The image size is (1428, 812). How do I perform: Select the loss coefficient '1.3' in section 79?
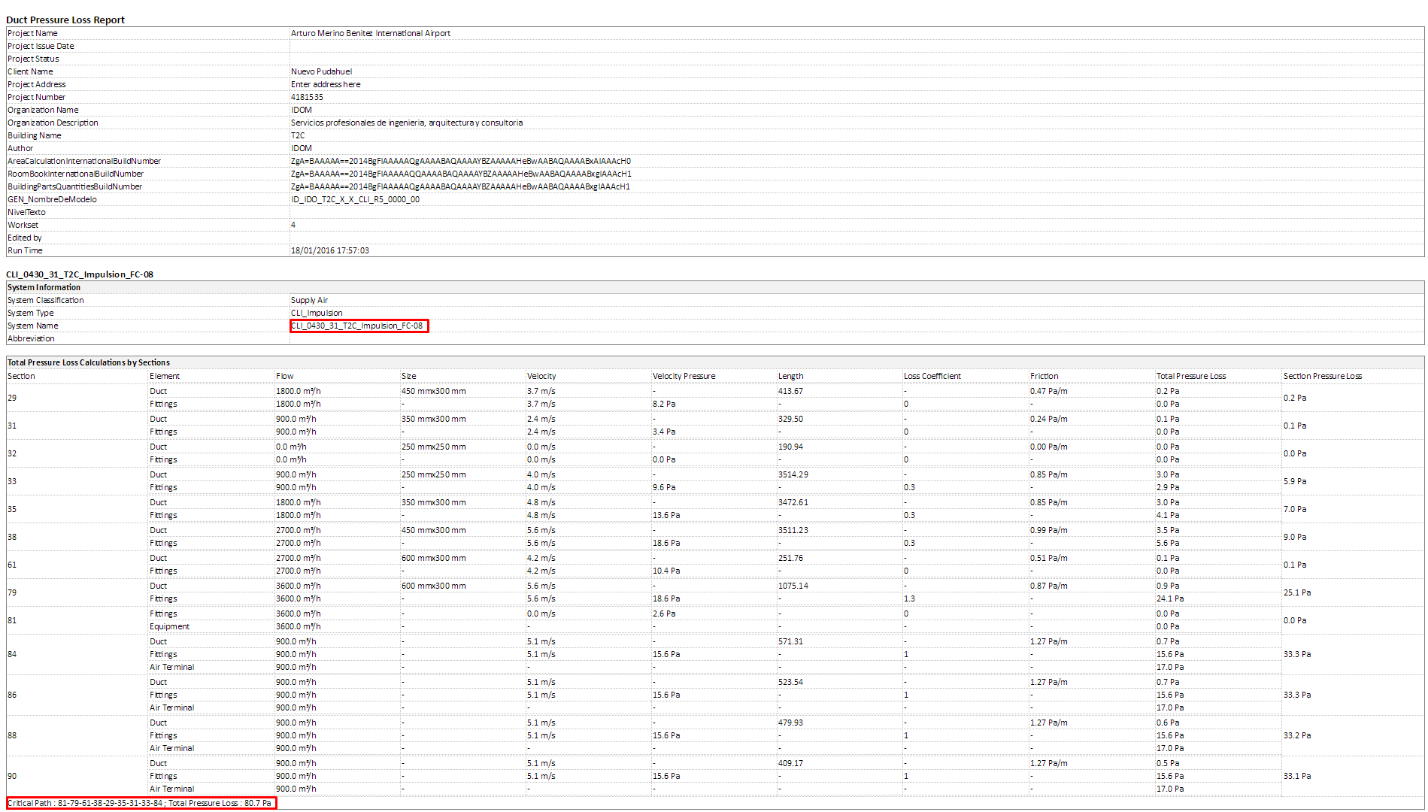click(909, 598)
